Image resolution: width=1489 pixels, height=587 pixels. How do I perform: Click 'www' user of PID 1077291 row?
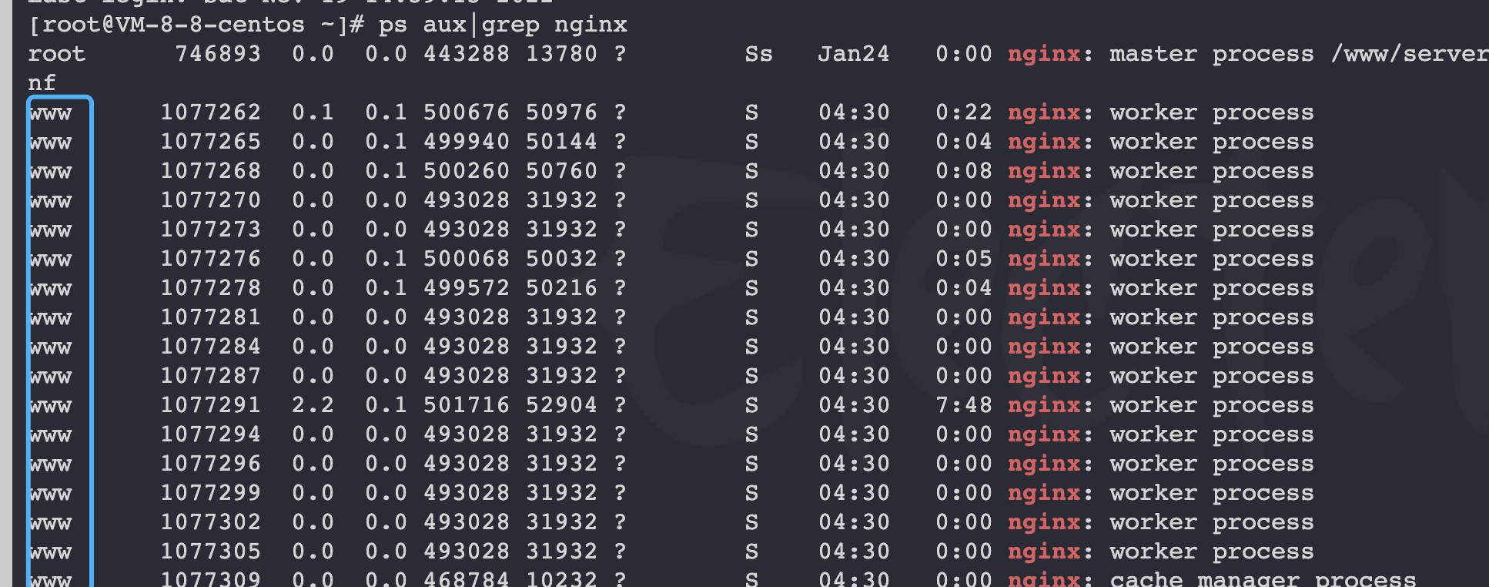click(x=51, y=406)
